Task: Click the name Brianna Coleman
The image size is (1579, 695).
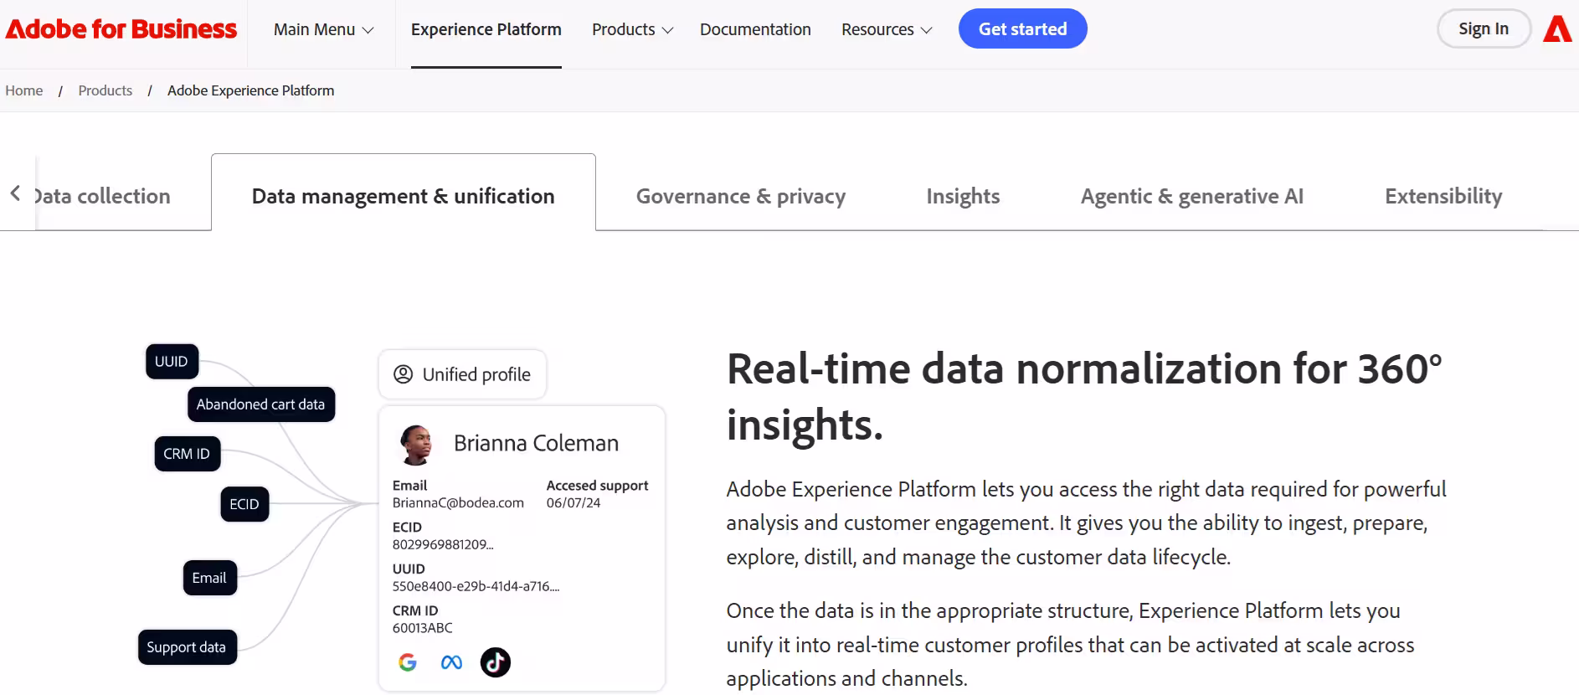Action: [x=537, y=443]
